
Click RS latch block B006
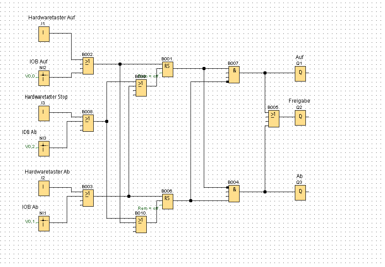click(x=168, y=201)
